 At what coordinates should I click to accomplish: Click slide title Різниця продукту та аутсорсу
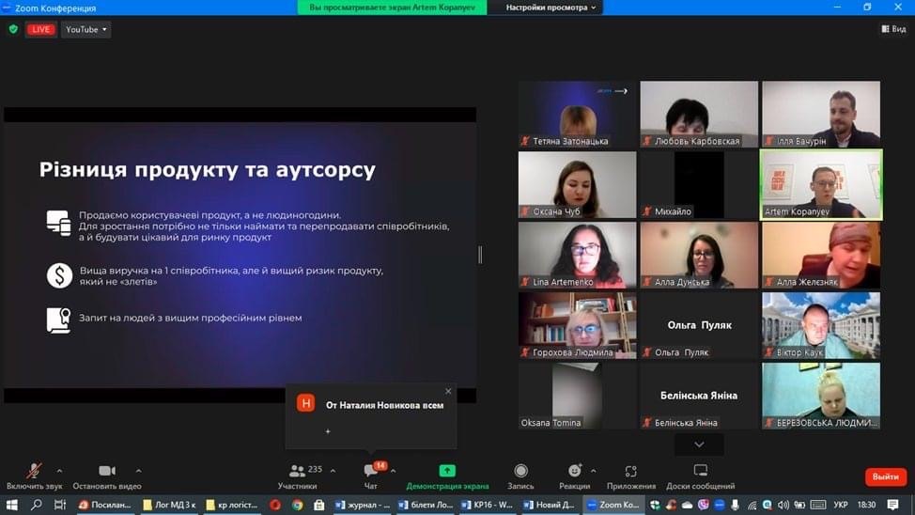[x=208, y=170]
